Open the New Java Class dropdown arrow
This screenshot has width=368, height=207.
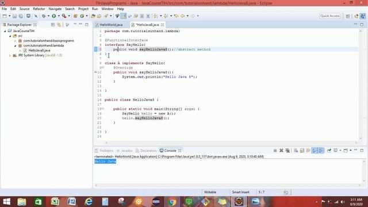click(87, 16)
